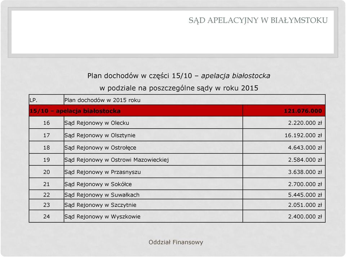
Task: Click 'Sąd Rejonowy w Szczytnie'
Action: tap(100, 205)
